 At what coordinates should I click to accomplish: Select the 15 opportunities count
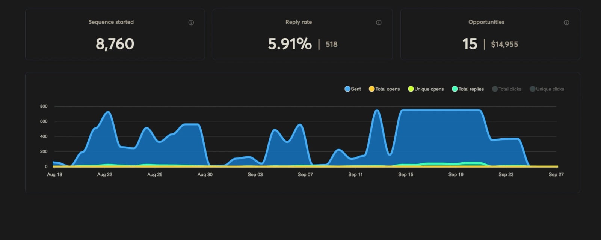470,44
